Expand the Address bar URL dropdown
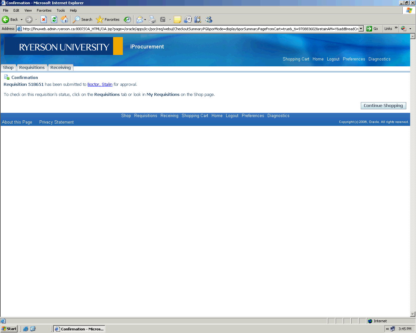 361,29
